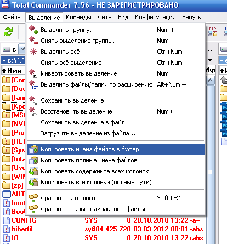Choose Копировать полные имена файлов
227x244 pixels.
point(116,160)
